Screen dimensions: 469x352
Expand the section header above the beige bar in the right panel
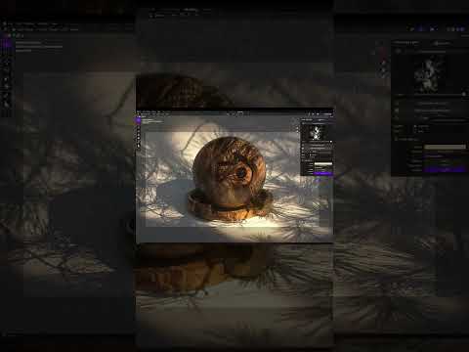tap(407, 139)
